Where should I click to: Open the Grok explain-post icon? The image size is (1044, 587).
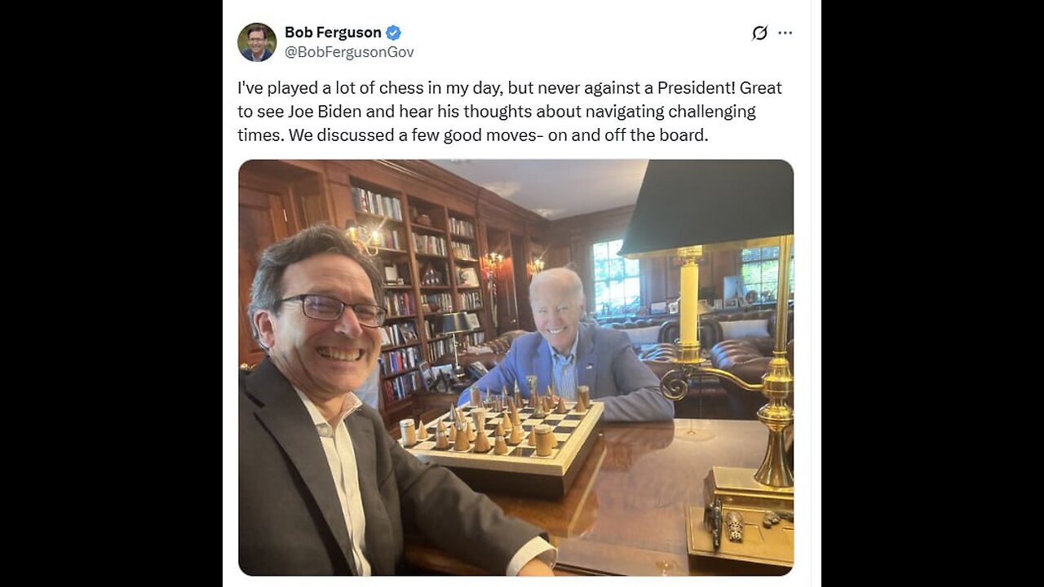(759, 33)
